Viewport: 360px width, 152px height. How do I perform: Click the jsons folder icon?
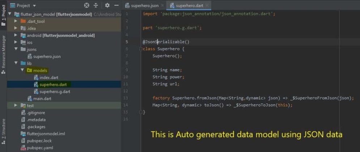(23, 49)
